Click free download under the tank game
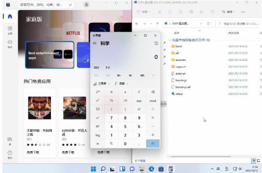 click(68, 152)
